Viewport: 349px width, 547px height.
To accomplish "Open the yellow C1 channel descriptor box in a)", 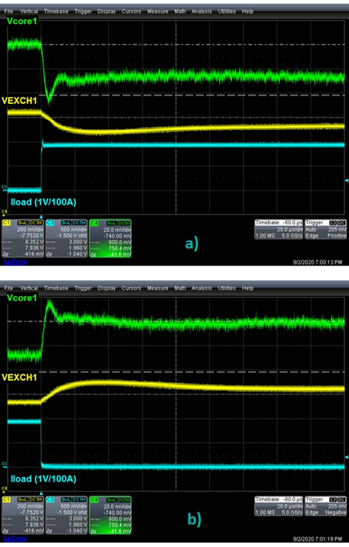I will tap(23, 238).
